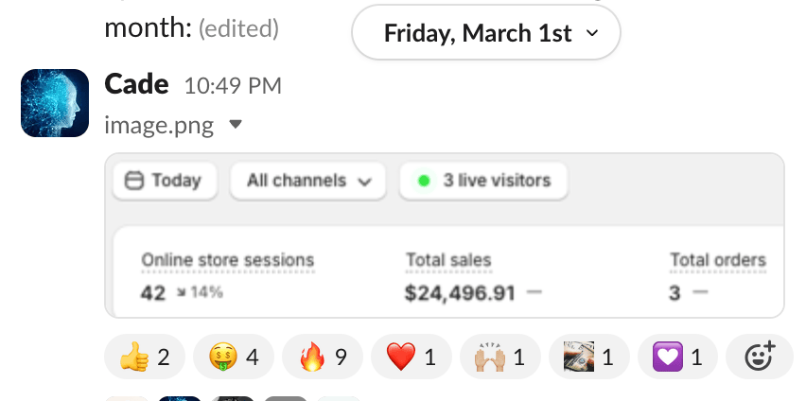Image resolution: width=806 pixels, height=401 pixels.
Task: Click the purple heart reaction
Action: click(x=676, y=357)
